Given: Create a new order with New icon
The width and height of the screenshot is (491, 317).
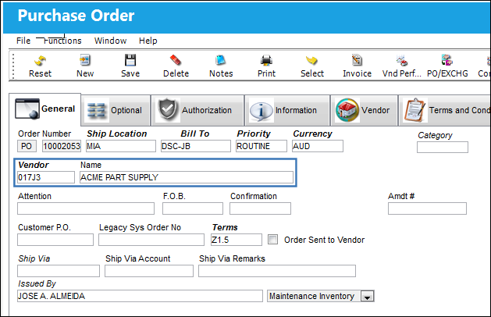Looking at the screenshot, I should [85, 60].
